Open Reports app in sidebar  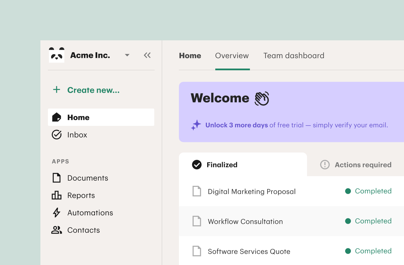point(81,195)
